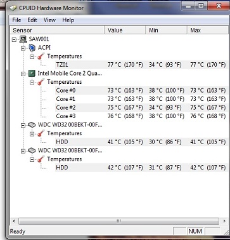This screenshot has height=240, width=230.
Task: Click the Max column header
Action: pyautogui.click(x=208, y=30)
